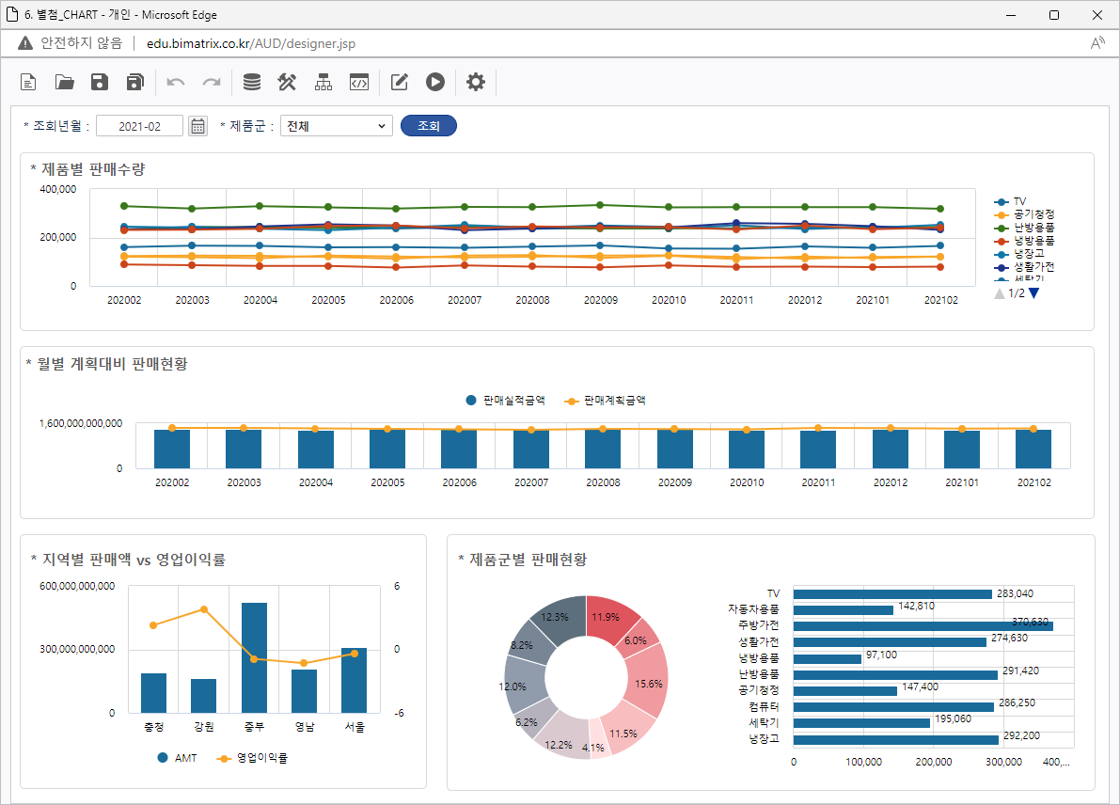
Task: Click the 조회 search button
Action: point(428,126)
